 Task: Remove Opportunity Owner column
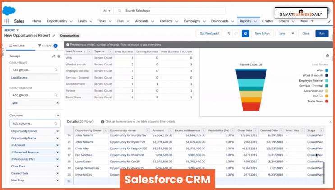point(57,131)
